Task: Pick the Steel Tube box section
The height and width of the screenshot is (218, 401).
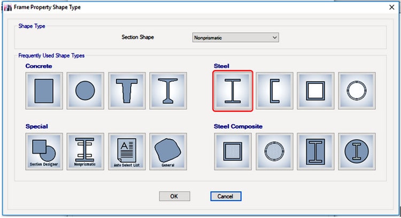Action: point(315,91)
